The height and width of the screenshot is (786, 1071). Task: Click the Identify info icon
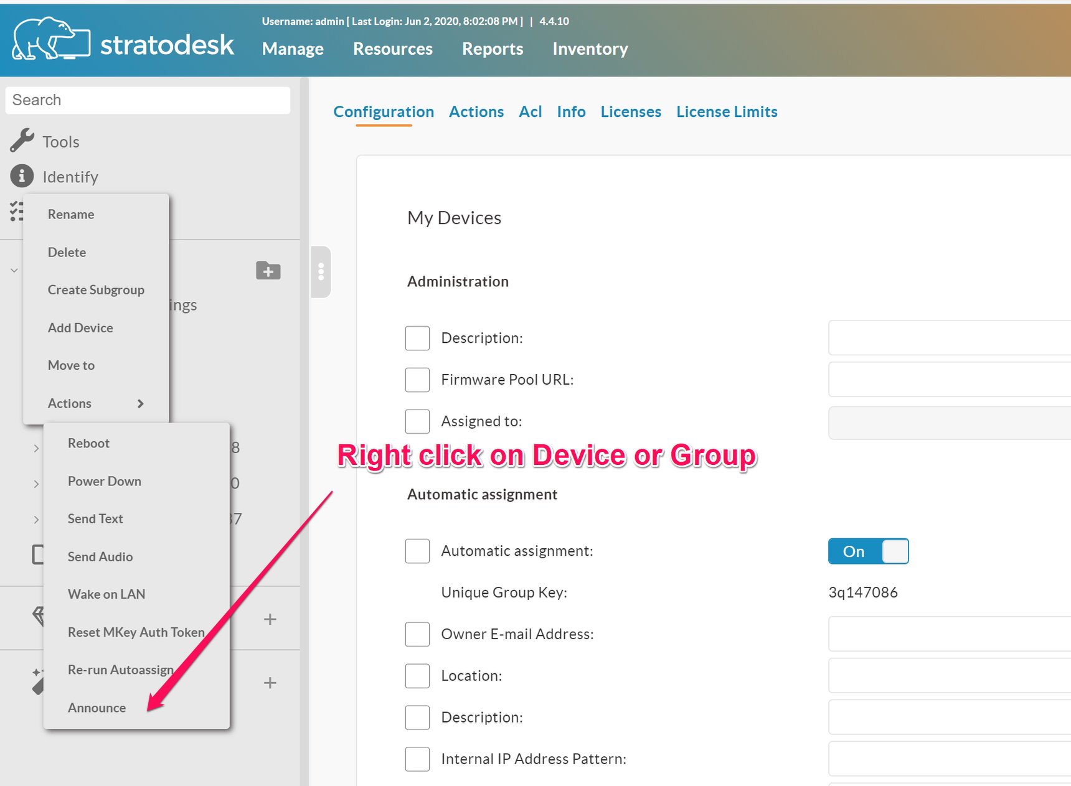click(x=22, y=176)
